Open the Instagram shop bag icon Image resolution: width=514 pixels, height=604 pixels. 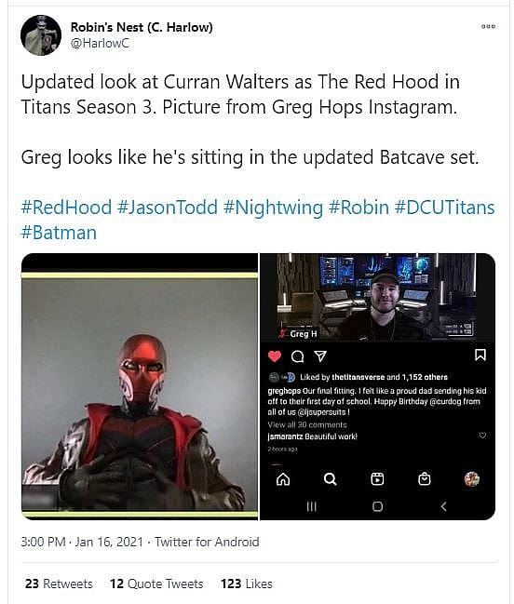click(425, 478)
